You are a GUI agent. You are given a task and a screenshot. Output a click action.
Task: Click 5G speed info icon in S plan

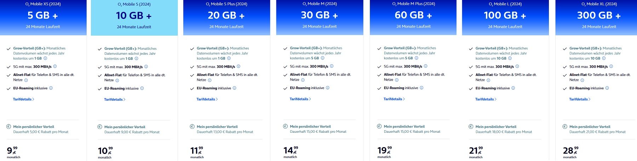[146, 67]
